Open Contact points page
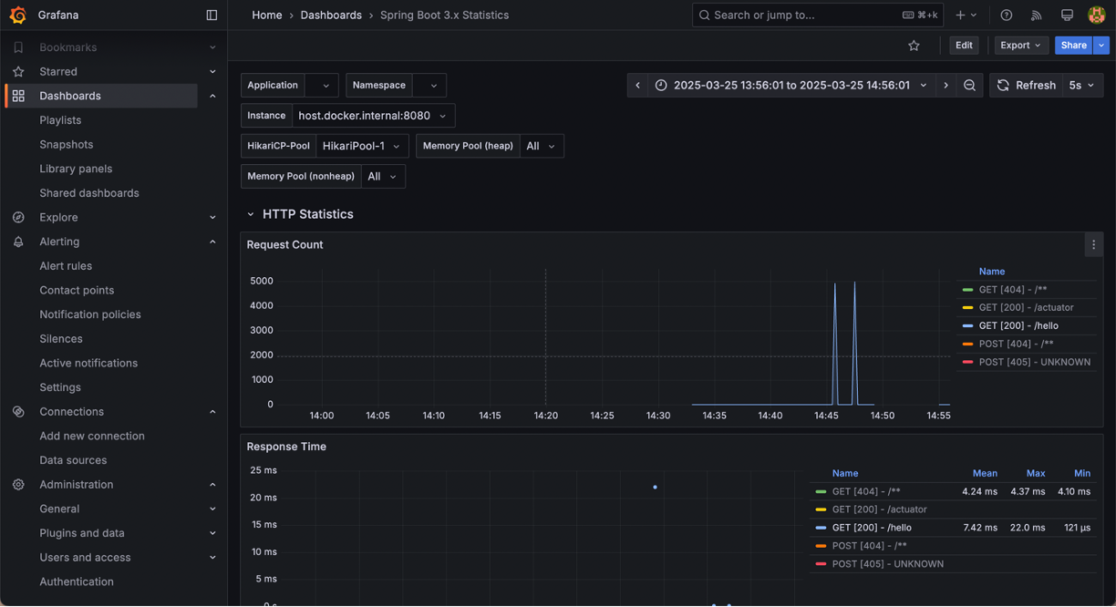The width and height of the screenshot is (1116, 607). click(x=77, y=291)
